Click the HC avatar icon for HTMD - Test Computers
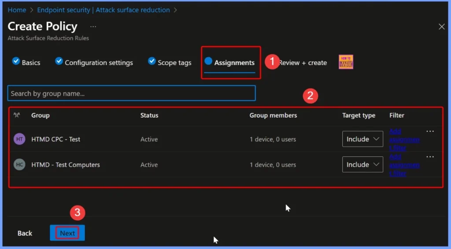 pyautogui.click(x=19, y=165)
